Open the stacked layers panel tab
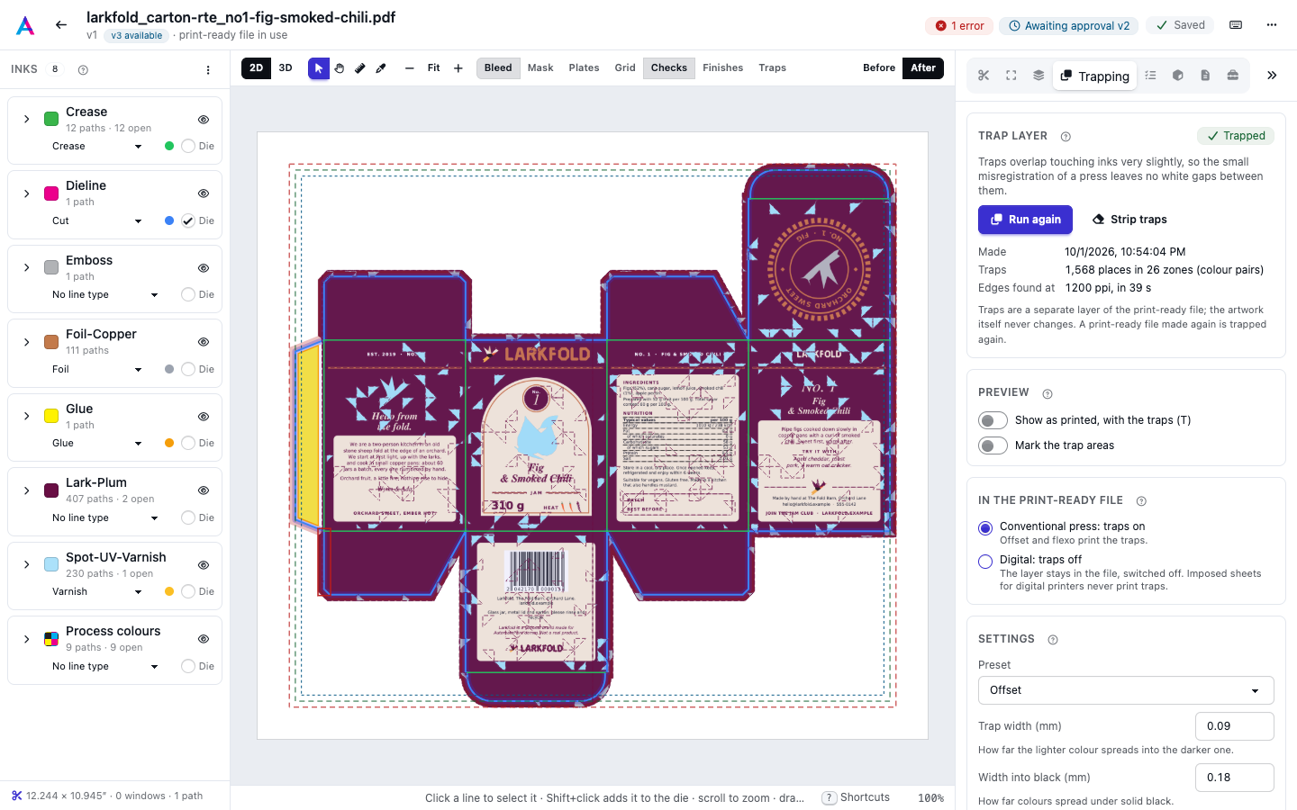 1039,76
